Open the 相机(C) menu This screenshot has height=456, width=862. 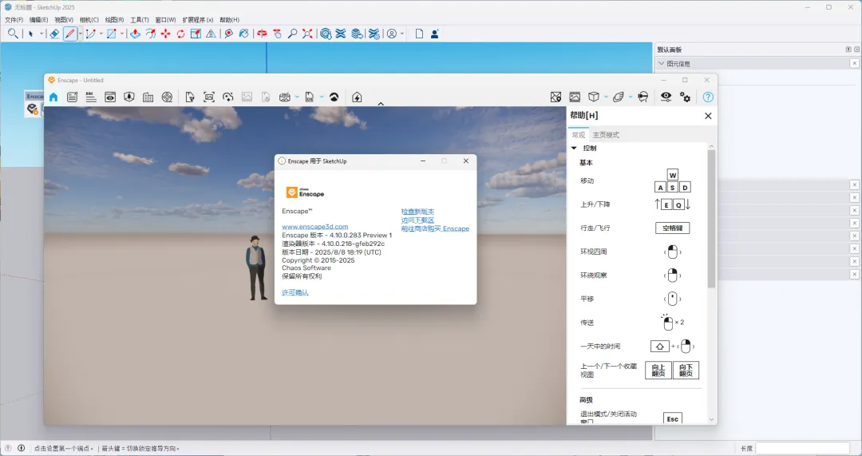click(x=89, y=20)
